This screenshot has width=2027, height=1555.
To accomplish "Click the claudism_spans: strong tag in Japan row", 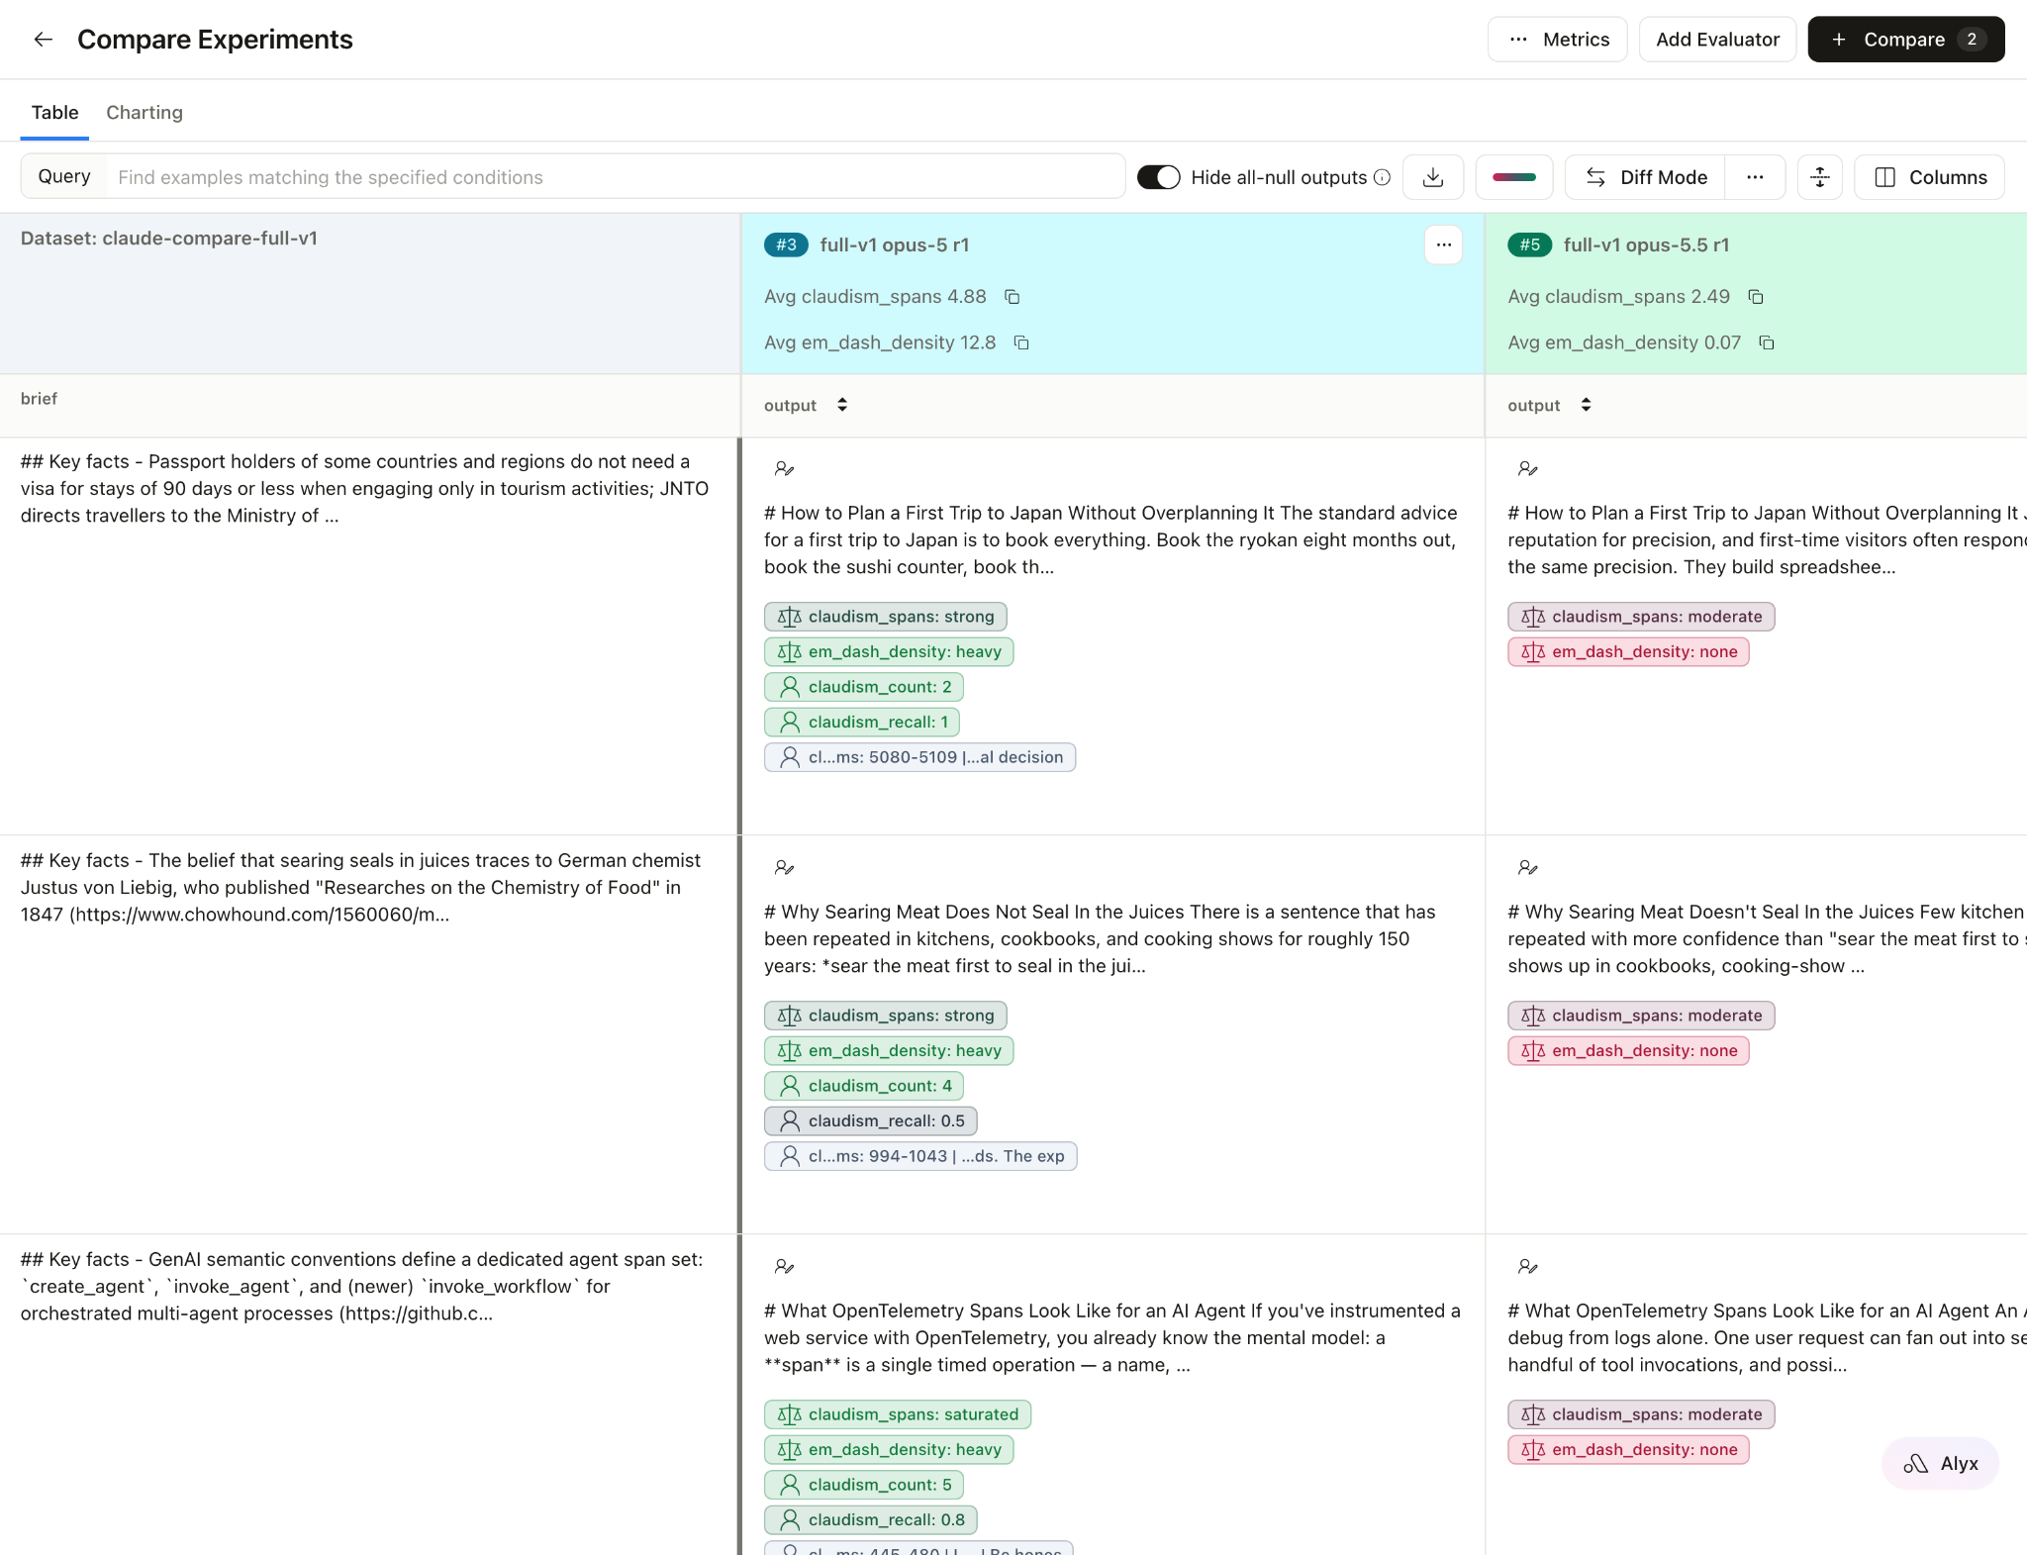I will pyautogui.click(x=885, y=617).
